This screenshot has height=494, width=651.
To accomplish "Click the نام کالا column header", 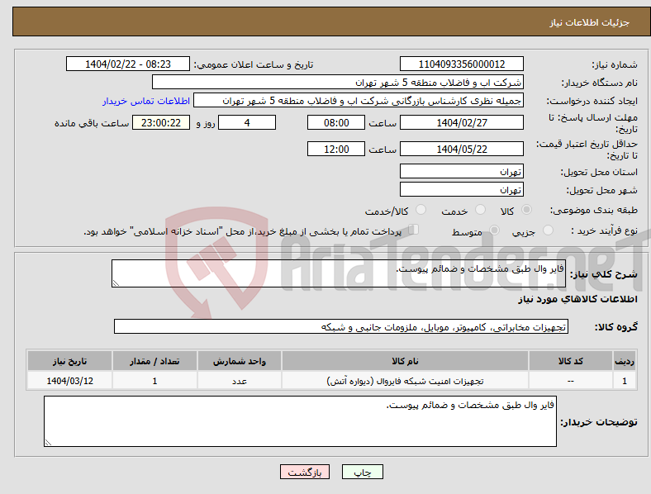I will click(405, 361).
